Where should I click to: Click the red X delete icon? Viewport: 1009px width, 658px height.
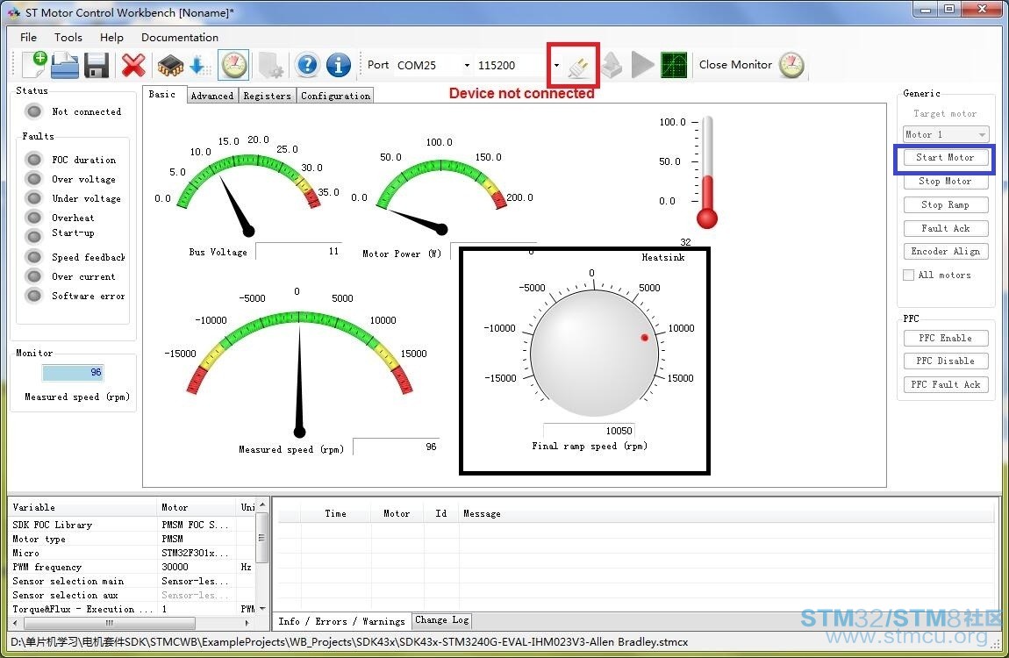133,65
